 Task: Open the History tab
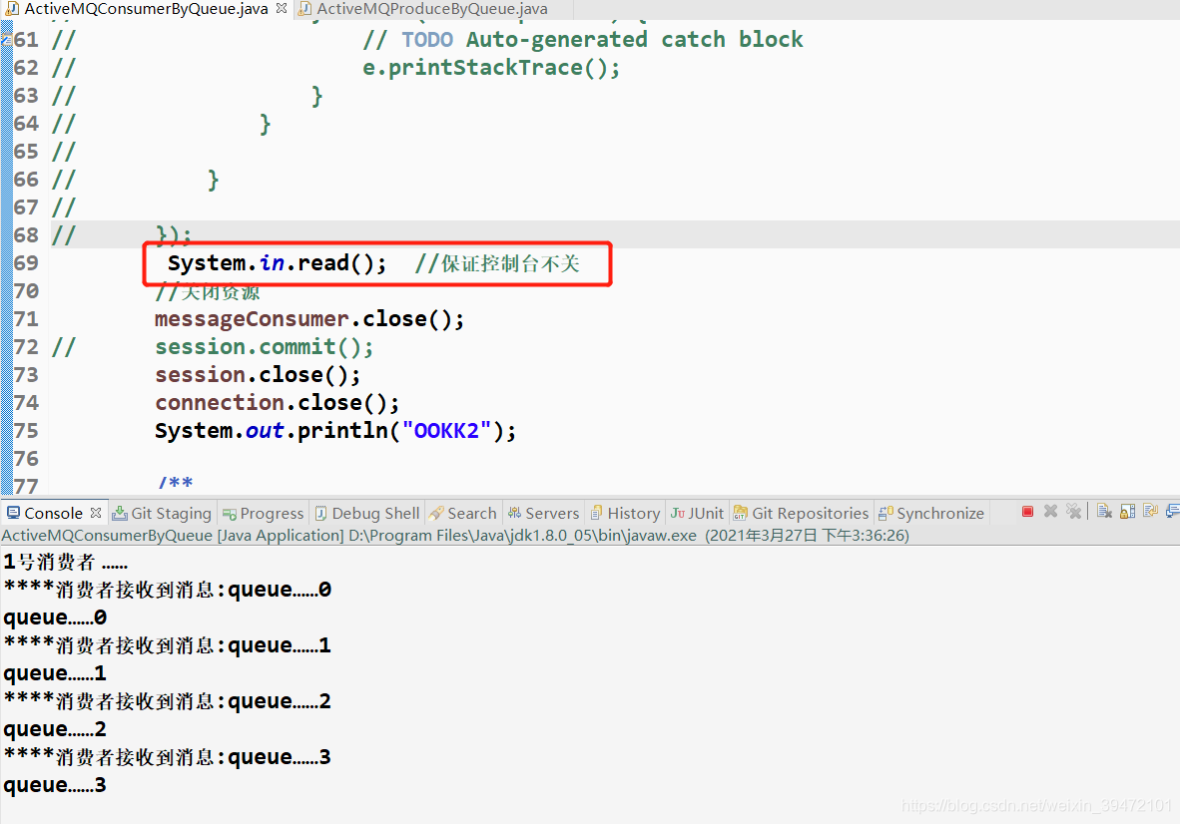[x=625, y=514]
